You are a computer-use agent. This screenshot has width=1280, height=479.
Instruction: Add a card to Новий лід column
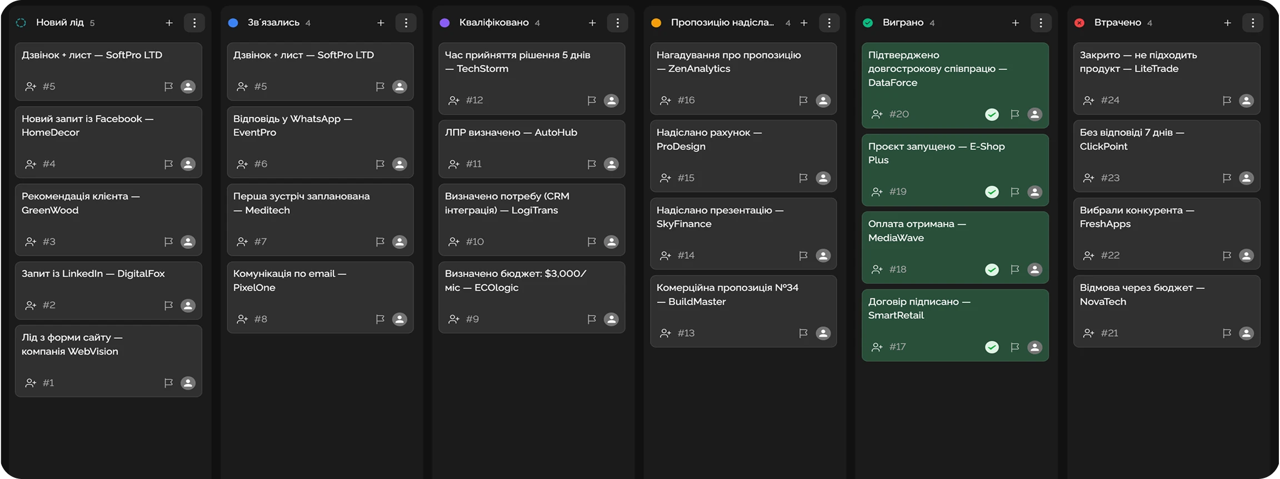click(169, 23)
